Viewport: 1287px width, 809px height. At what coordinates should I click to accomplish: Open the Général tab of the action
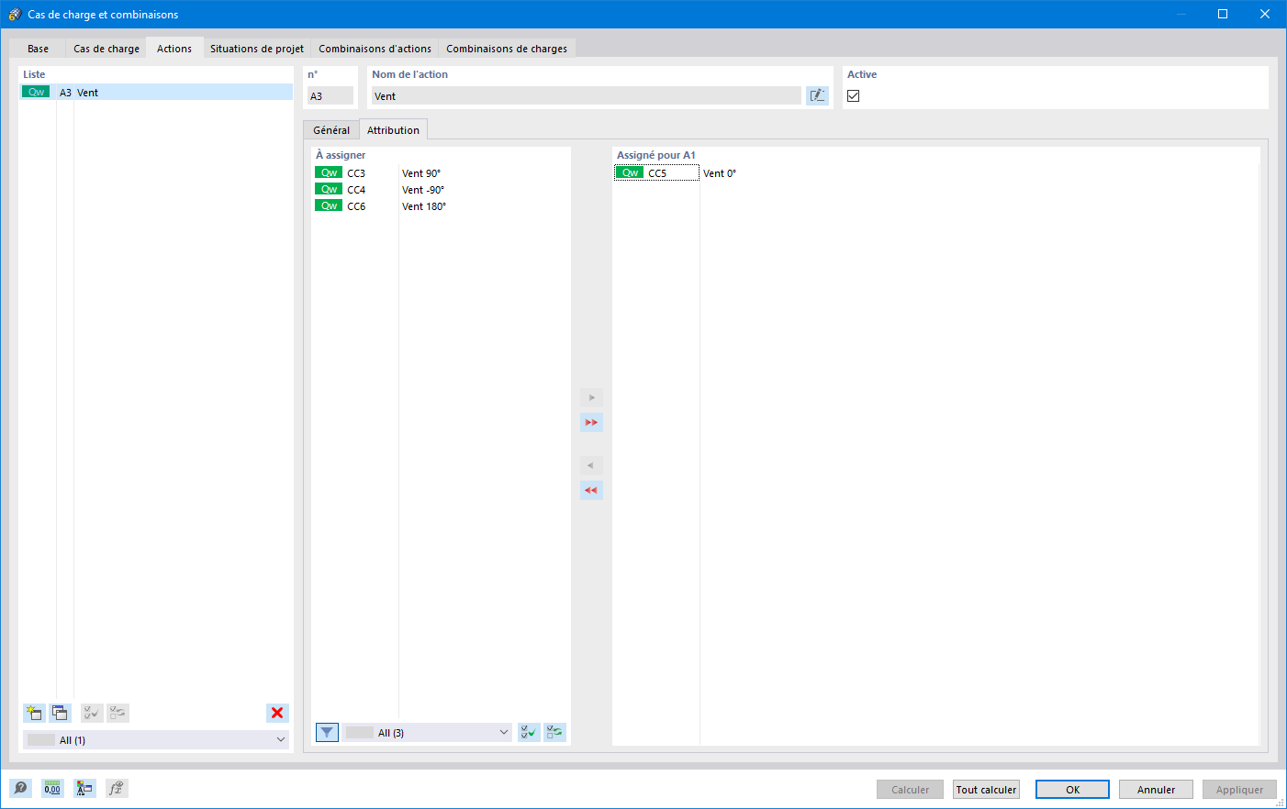click(330, 129)
